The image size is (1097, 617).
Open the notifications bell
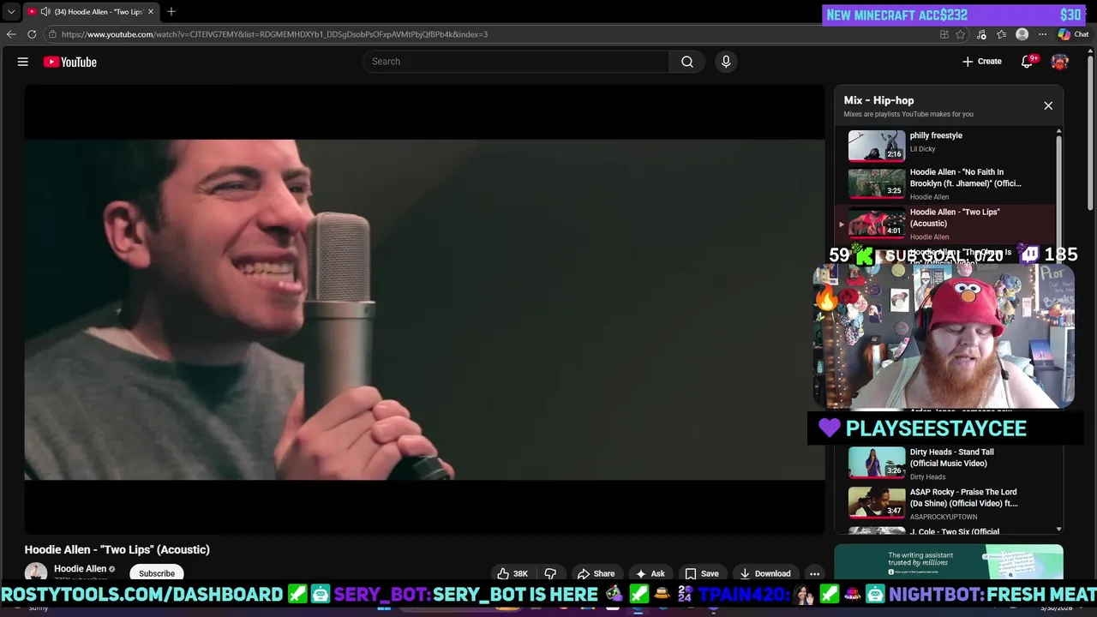(1027, 62)
